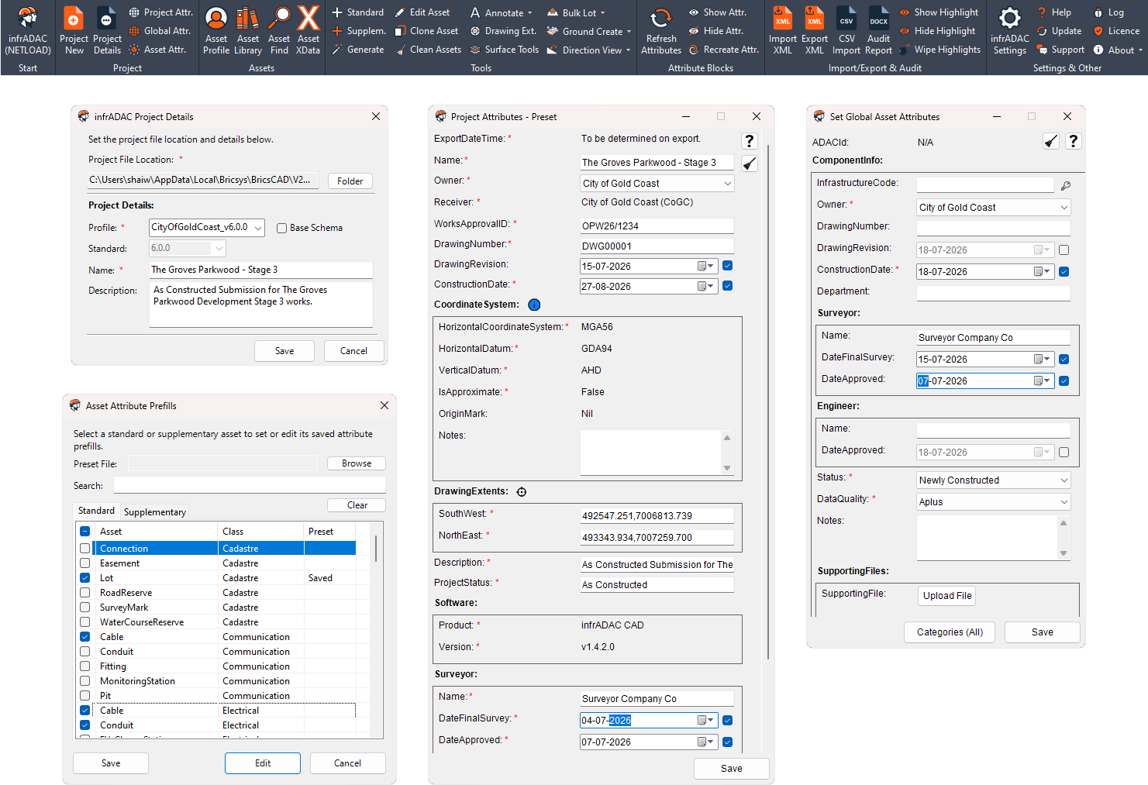Click Upload File for SupportingFile

tap(947, 596)
